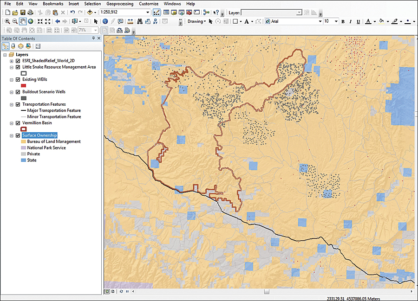Screen dimensions: 418x301
Task: Select the Zoom In tool
Action: coord(7,21)
